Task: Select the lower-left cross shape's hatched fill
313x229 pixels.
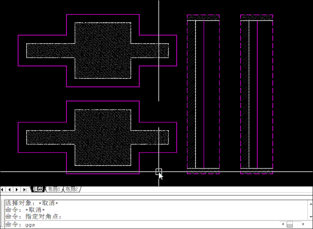Action: point(103,137)
